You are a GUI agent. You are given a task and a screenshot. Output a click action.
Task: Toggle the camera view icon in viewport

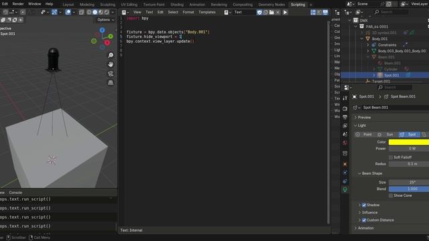pyautogui.click(x=111, y=74)
